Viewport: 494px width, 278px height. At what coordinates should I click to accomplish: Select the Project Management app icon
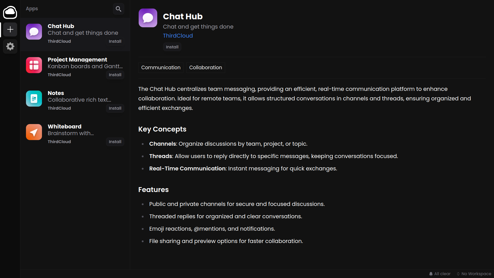34,65
